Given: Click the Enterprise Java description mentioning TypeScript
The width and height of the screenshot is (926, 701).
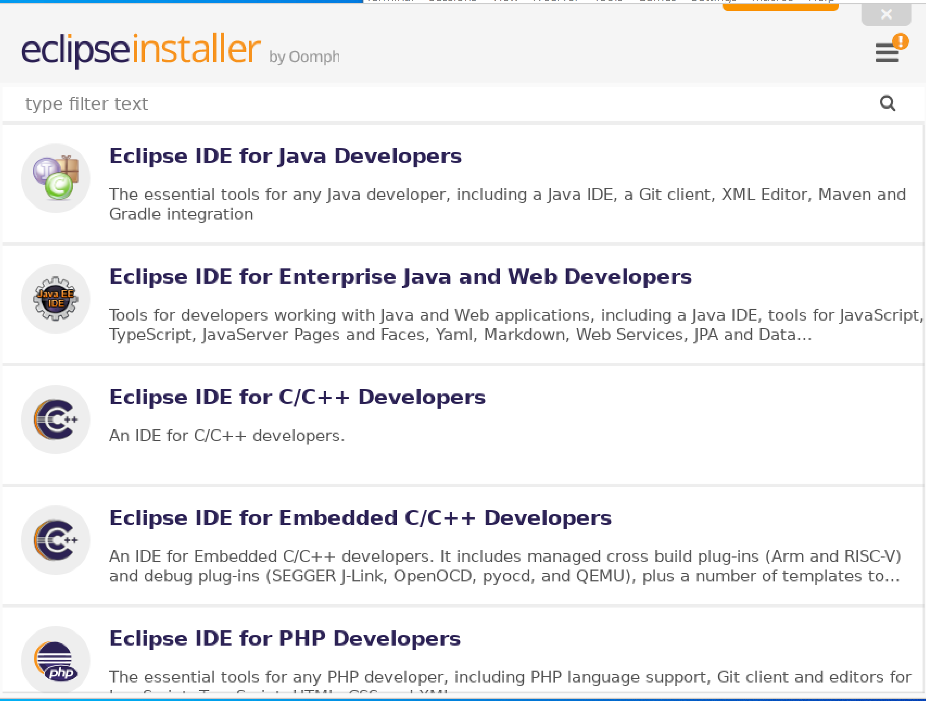Looking at the screenshot, I should [516, 325].
